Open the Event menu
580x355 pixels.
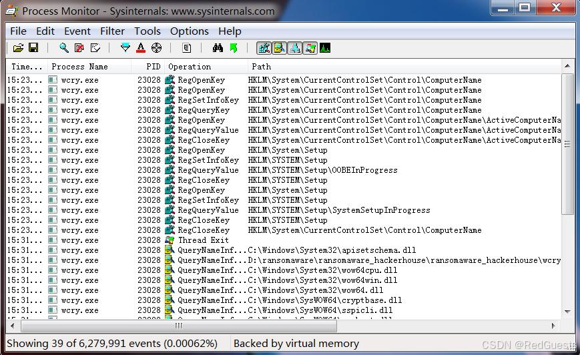[x=77, y=31]
